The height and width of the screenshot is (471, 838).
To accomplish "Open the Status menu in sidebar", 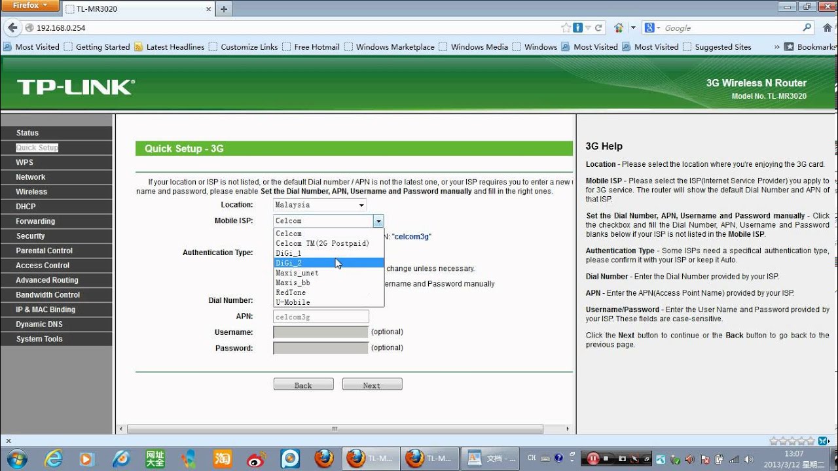I will pos(56,133).
